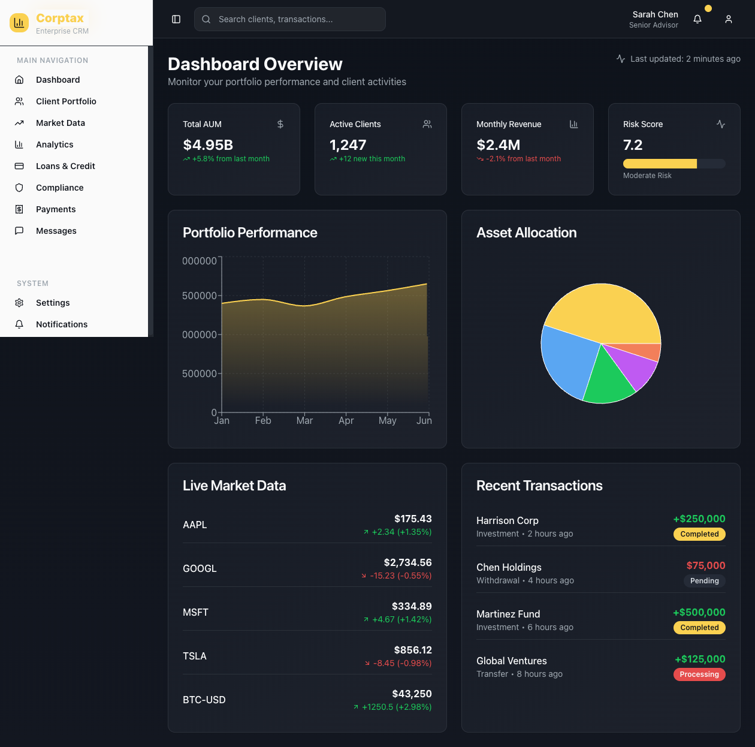Select the BTC-USD market data row

(307, 700)
